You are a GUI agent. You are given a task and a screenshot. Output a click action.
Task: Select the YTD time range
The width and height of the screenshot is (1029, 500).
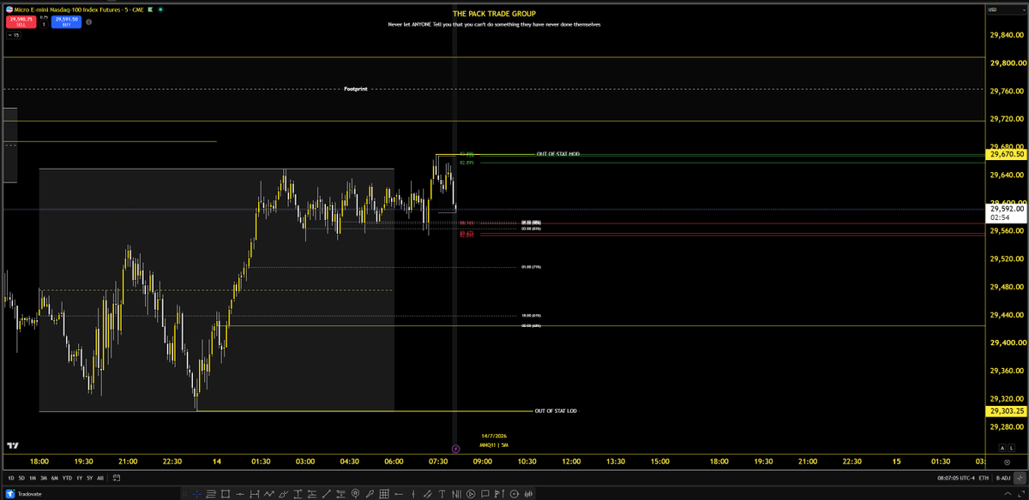(67, 477)
